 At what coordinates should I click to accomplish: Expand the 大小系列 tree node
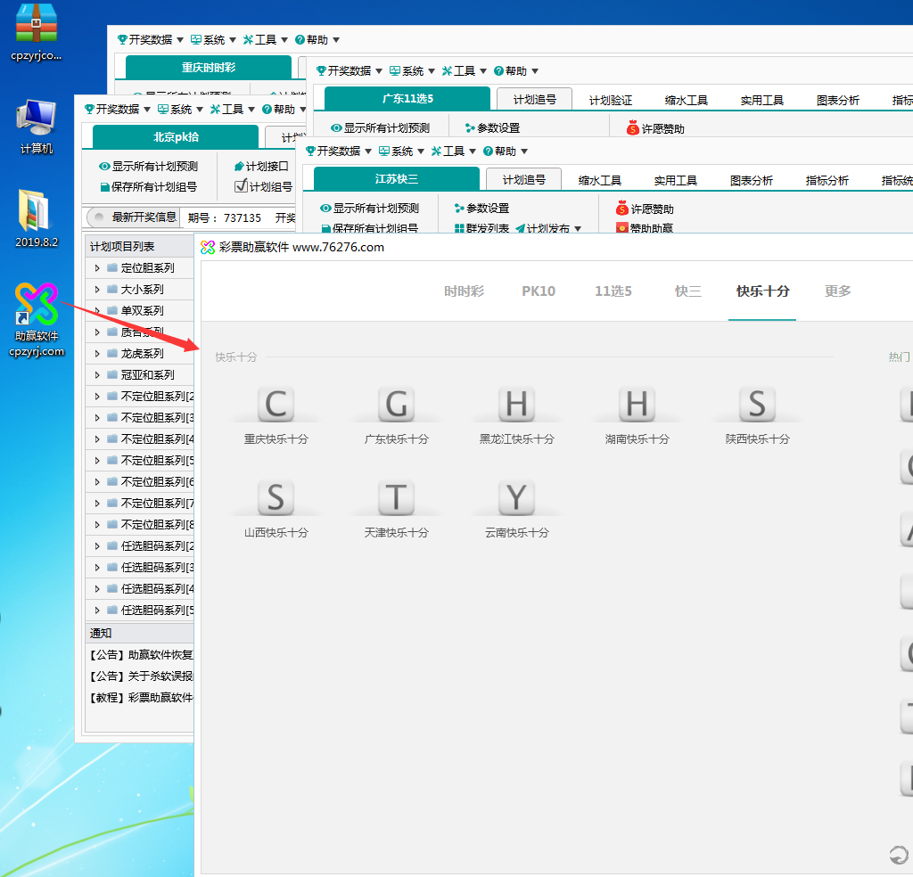point(97,290)
